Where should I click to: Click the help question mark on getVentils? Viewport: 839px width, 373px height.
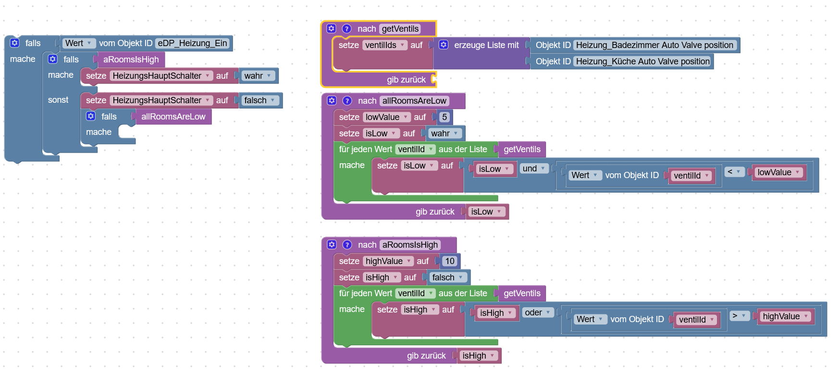tap(347, 28)
